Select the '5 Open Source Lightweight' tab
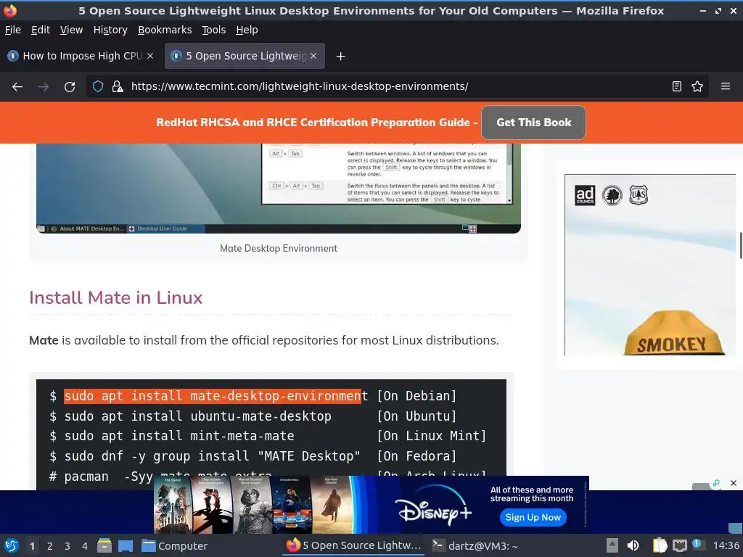Viewport: 743px width, 557px height. click(x=245, y=56)
